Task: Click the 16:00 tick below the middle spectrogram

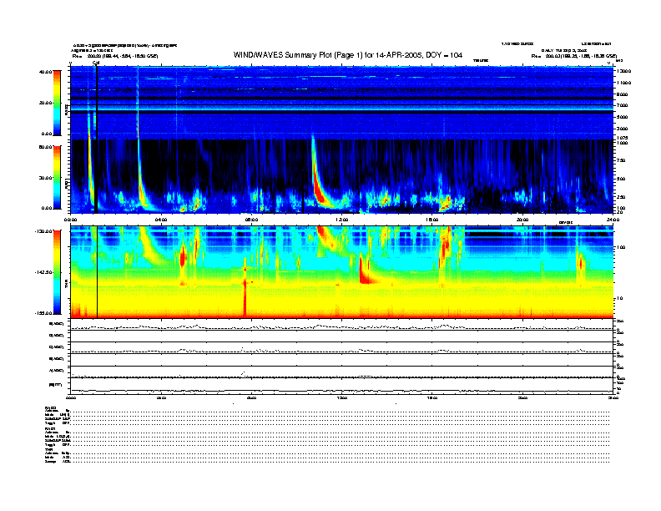Action: click(432, 220)
